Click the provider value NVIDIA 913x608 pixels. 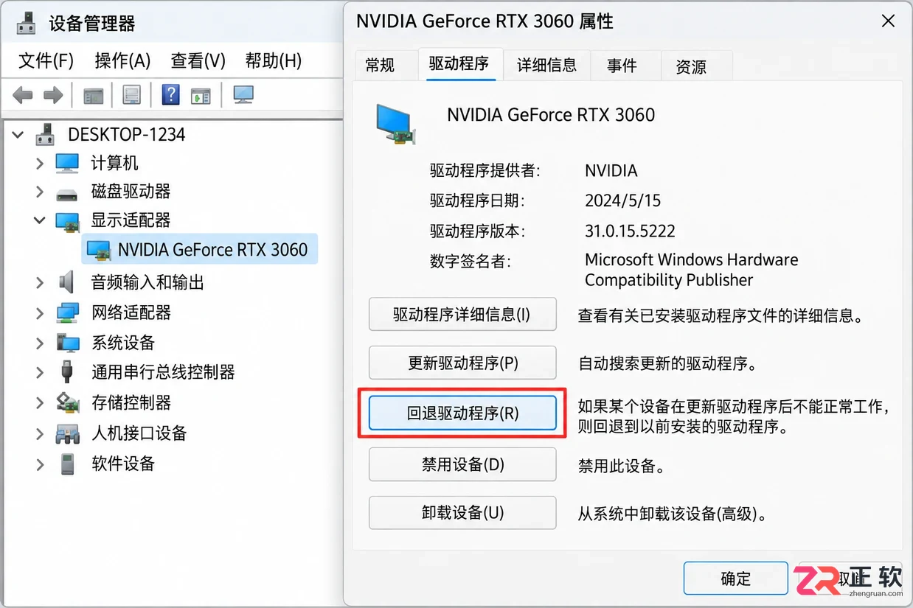pyautogui.click(x=611, y=171)
